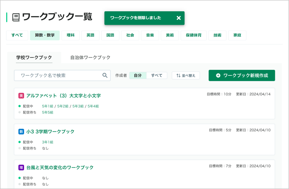Click the workbook list title icon
289x189 pixels.
pyautogui.click(x=16, y=17)
